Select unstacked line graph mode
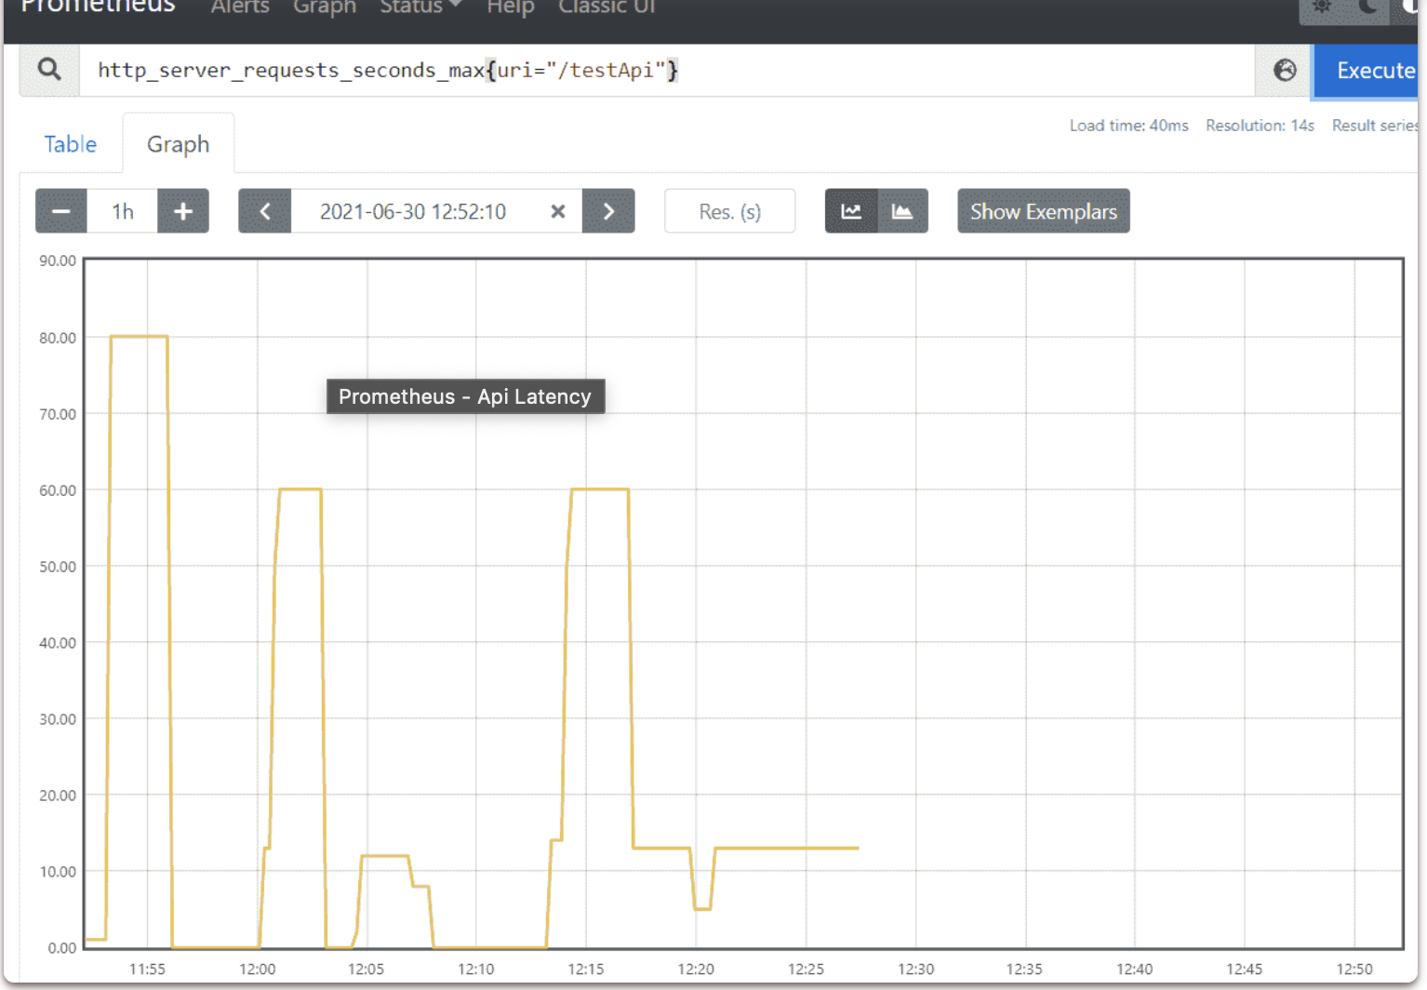Screen dimensions: 1427x990 coord(851,211)
